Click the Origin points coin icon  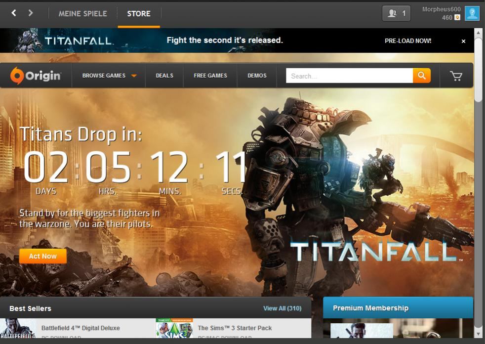pyautogui.click(x=457, y=18)
